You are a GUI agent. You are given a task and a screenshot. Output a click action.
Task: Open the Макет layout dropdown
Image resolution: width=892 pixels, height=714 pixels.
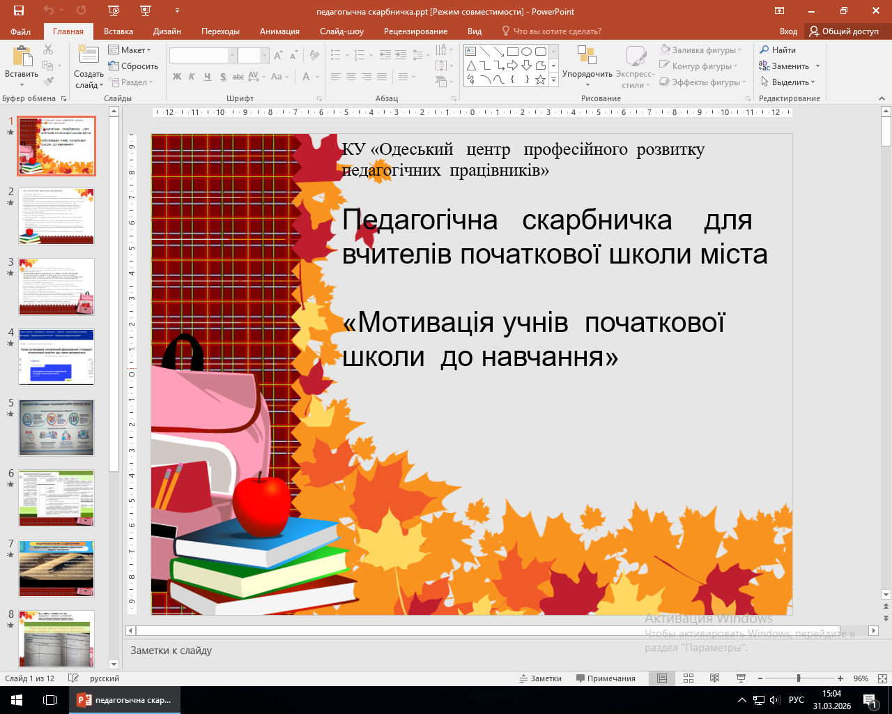point(130,50)
